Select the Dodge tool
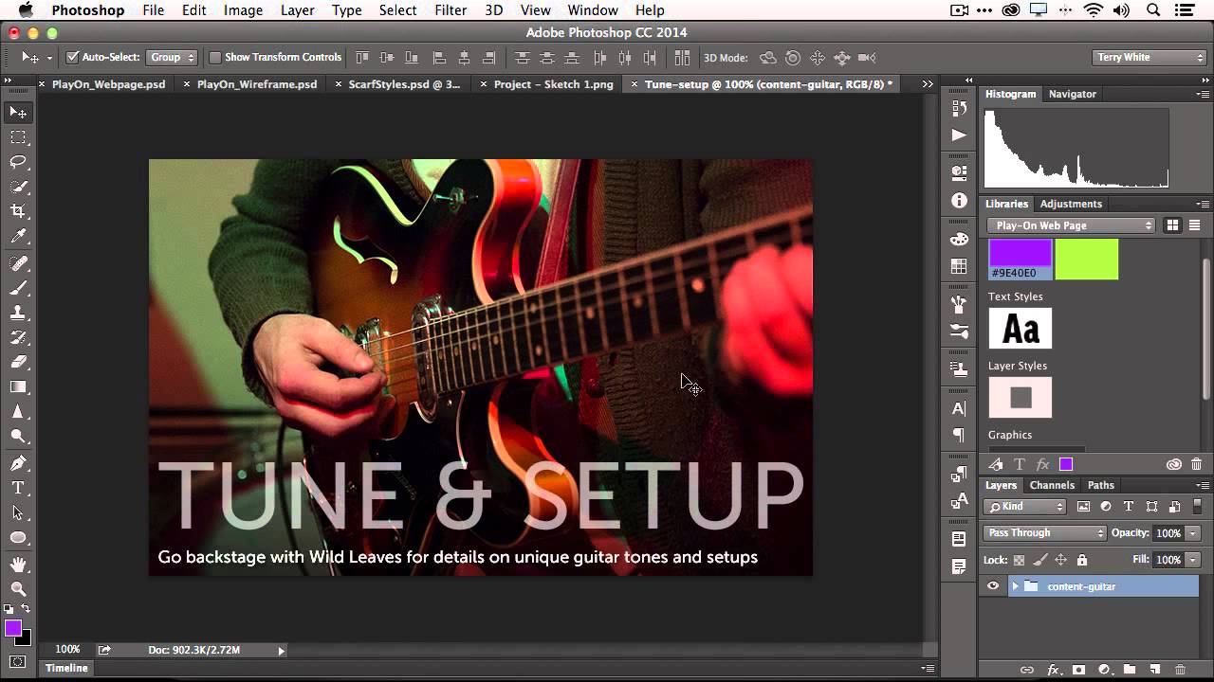Image resolution: width=1214 pixels, height=682 pixels. (18, 437)
